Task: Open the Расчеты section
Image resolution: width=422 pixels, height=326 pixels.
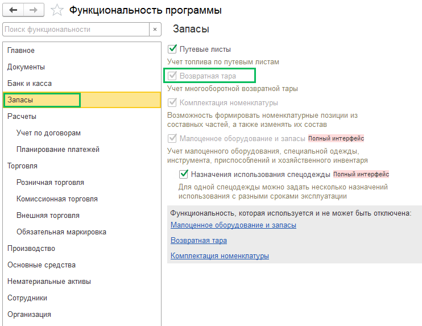Action: (82, 116)
